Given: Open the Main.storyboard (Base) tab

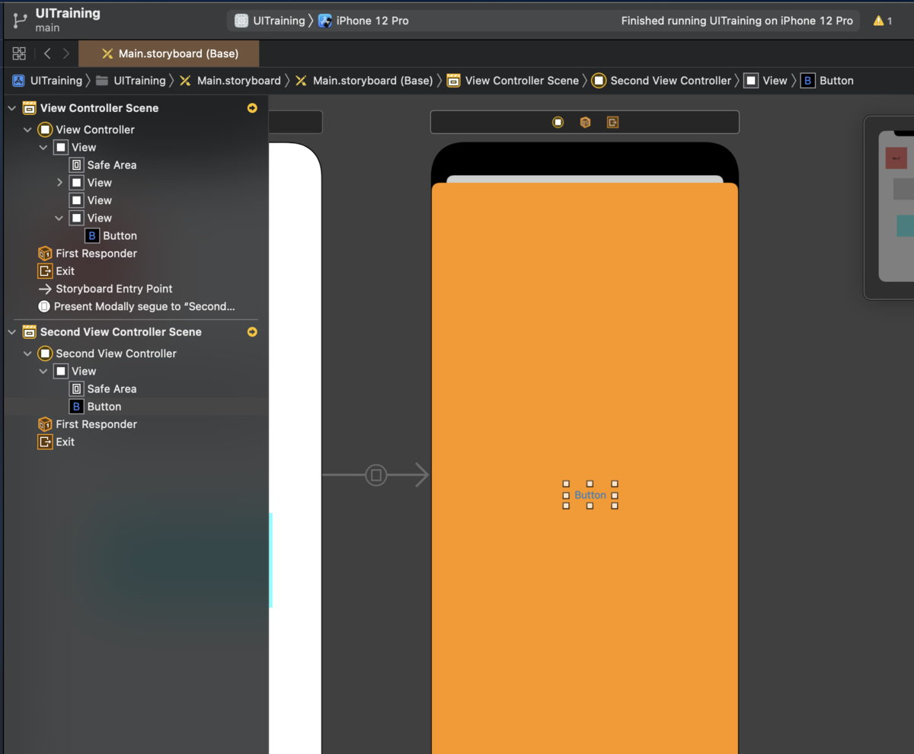Looking at the screenshot, I should (x=169, y=53).
